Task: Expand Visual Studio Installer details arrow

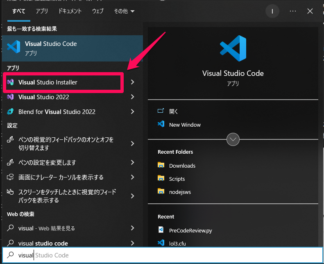Action: coord(133,82)
